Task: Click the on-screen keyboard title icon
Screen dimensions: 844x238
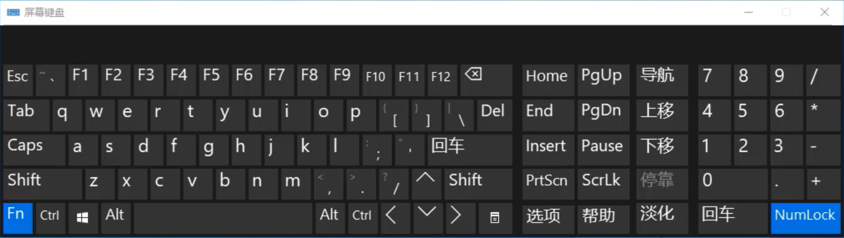Action: tap(13, 12)
